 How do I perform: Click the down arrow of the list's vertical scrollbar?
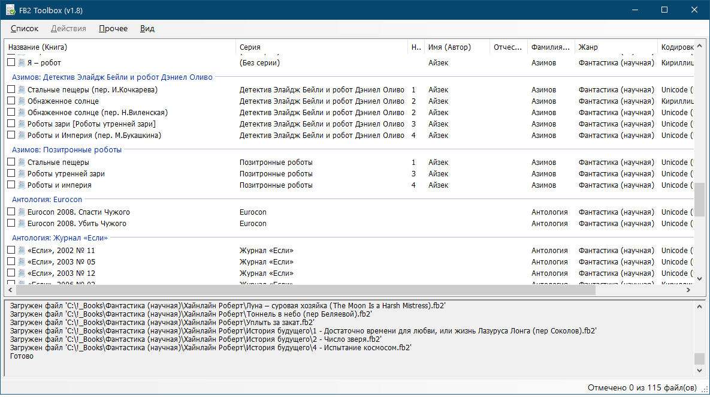pyautogui.click(x=699, y=278)
